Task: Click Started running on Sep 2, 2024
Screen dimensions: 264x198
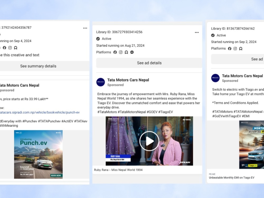Action: (234, 42)
